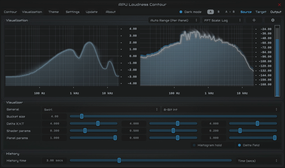This screenshot has height=168, width=285.
Task: Click the Panel params slider beside 0.600
Action: click(173, 138)
